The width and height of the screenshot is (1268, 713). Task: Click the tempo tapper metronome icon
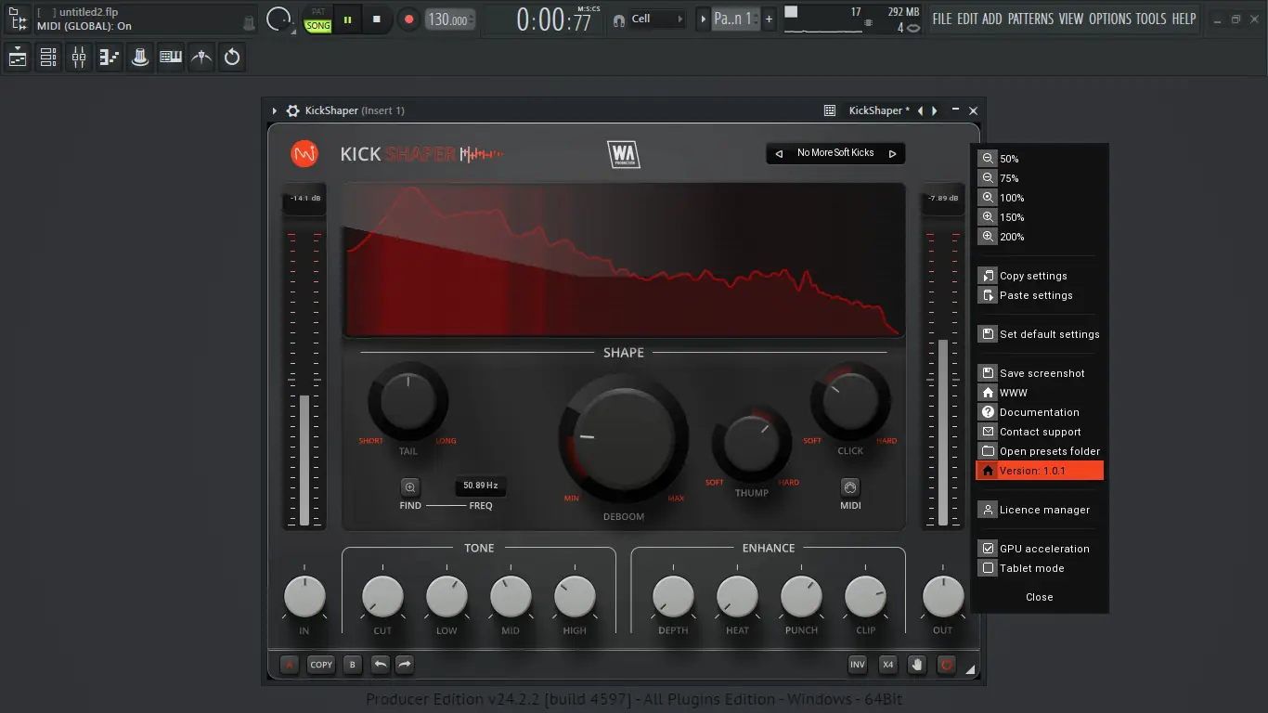tap(201, 58)
